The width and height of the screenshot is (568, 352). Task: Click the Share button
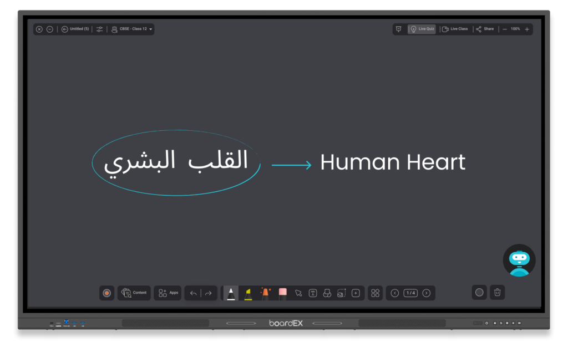pyautogui.click(x=484, y=29)
